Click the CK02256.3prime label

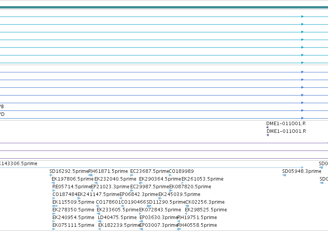point(205,202)
